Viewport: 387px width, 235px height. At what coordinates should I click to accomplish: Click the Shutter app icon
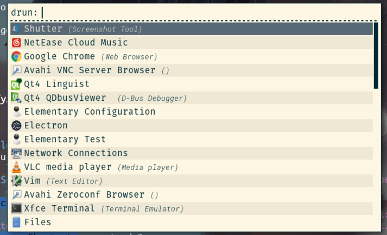coord(16,29)
